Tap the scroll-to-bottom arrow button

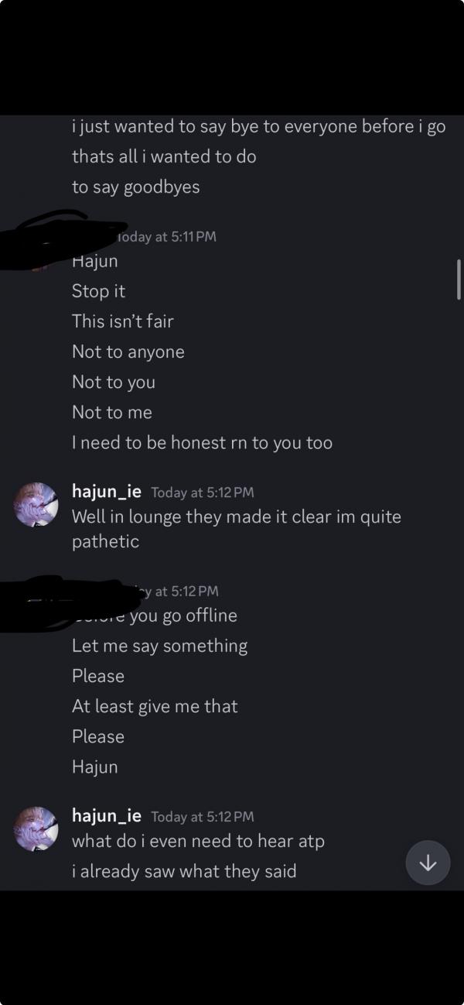coord(428,863)
